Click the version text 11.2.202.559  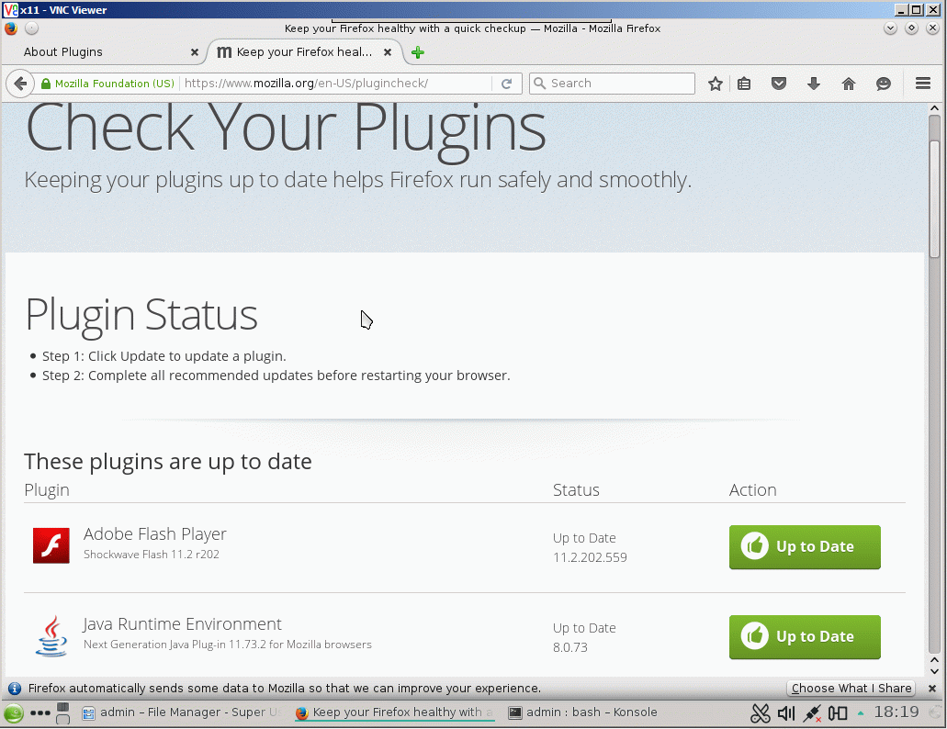coord(590,557)
